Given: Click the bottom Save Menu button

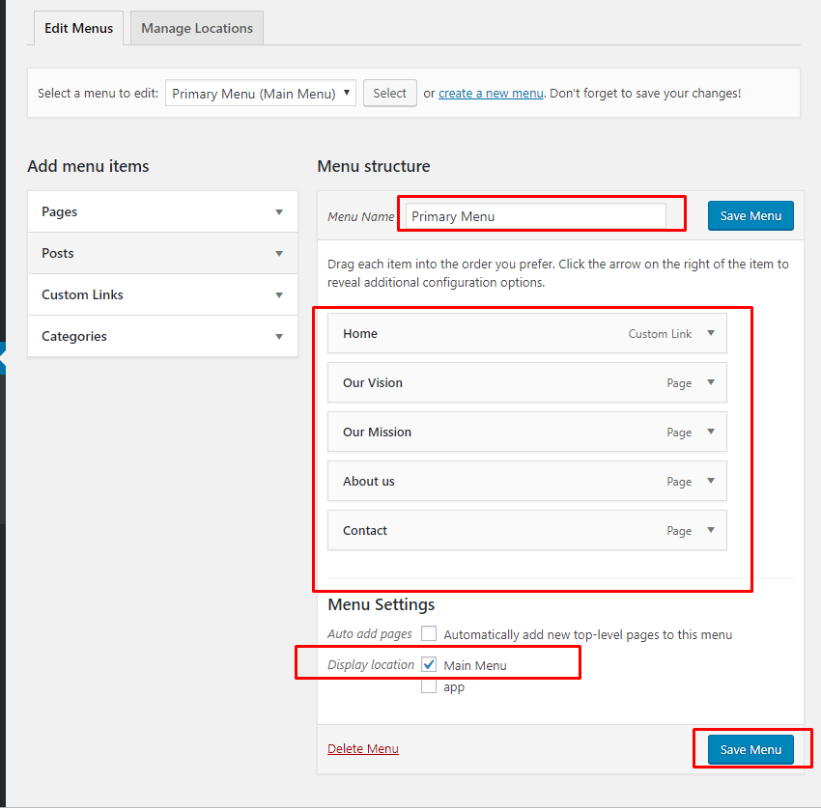Looking at the screenshot, I should click(750, 749).
